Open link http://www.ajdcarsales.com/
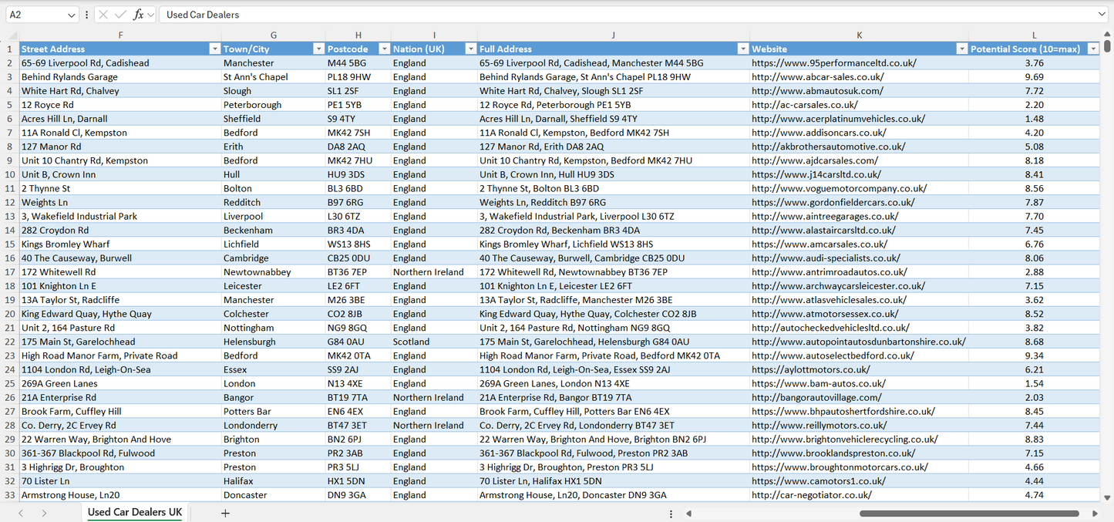This screenshot has height=522, width=1114. 815,161
